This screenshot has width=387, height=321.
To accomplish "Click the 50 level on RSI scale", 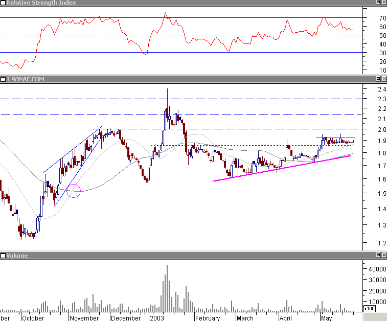I will click(383, 36).
